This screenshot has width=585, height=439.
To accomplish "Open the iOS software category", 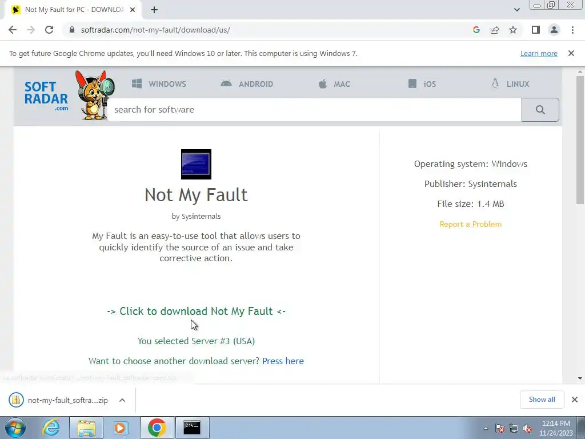I will tap(422, 84).
